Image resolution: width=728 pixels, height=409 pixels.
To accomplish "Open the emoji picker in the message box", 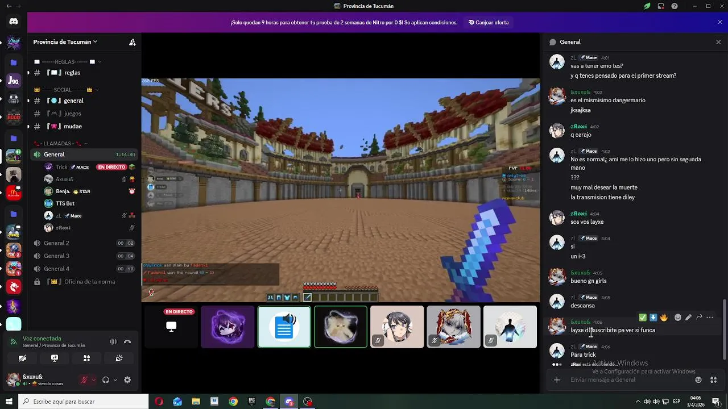I will pos(698,380).
